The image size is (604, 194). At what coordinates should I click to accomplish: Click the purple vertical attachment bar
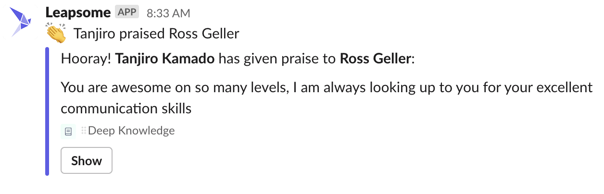coord(47,111)
